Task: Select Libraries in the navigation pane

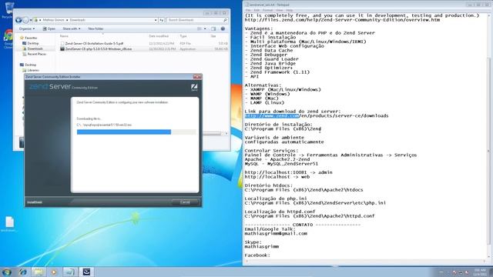Action: pos(31,70)
